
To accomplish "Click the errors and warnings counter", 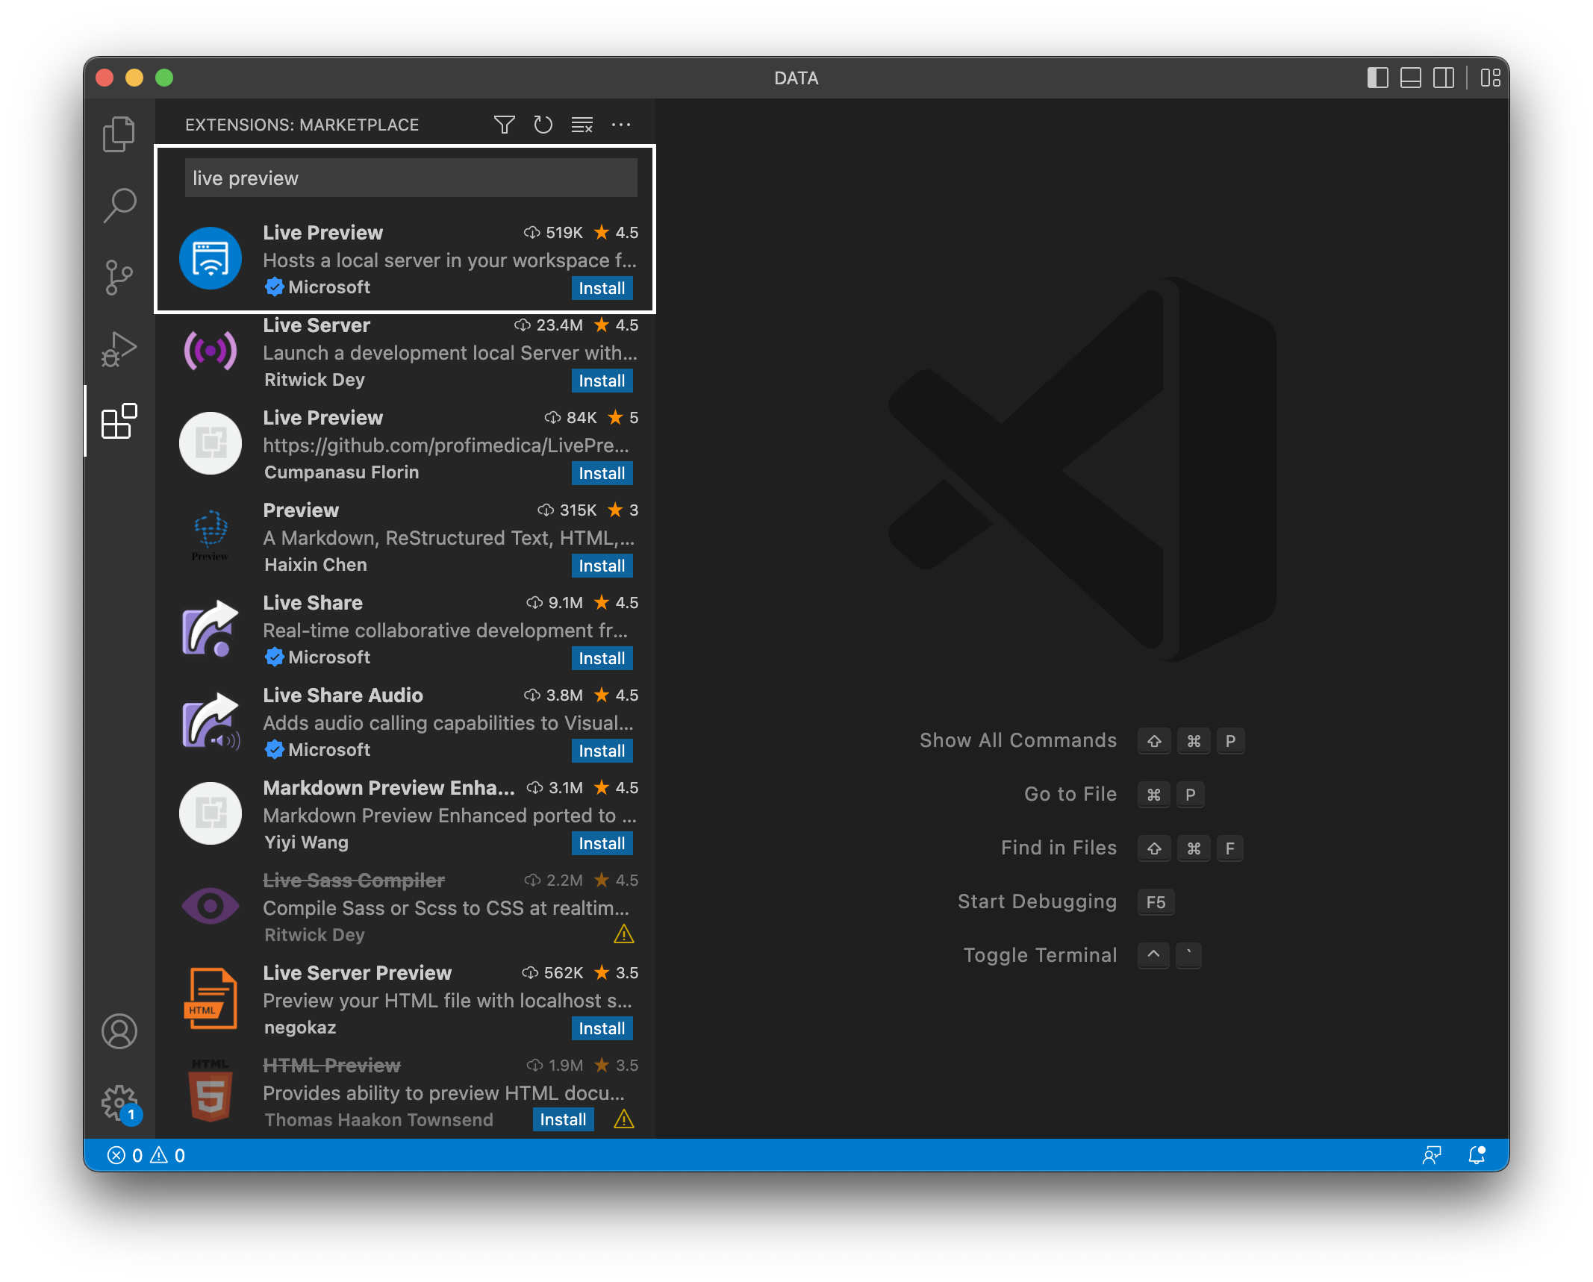I will pyautogui.click(x=148, y=1155).
